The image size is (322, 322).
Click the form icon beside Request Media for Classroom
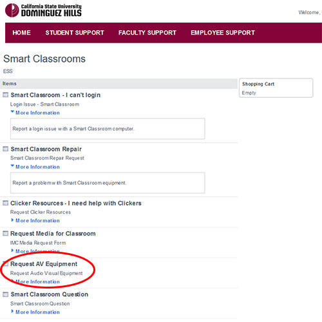click(x=5, y=233)
